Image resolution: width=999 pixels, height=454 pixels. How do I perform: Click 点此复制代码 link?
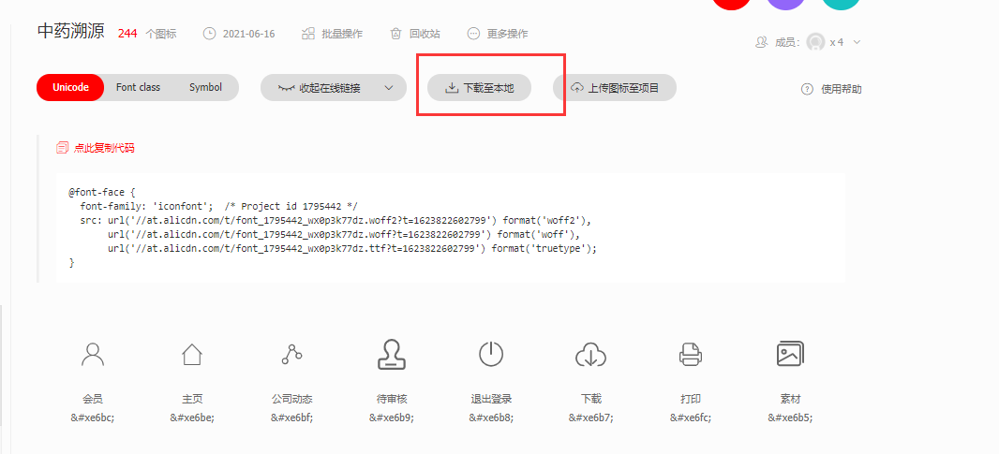tap(104, 148)
